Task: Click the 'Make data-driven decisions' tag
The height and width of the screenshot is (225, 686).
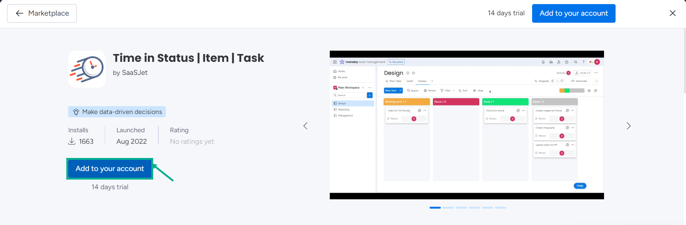Action: 117,112
